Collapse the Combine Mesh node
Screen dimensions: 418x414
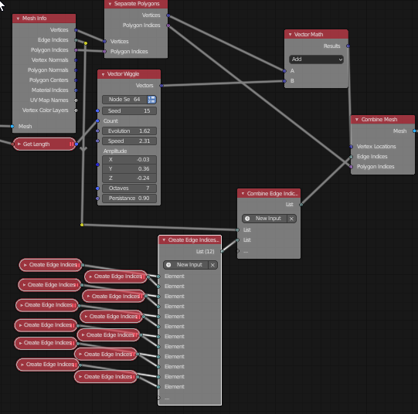coord(357,120)
